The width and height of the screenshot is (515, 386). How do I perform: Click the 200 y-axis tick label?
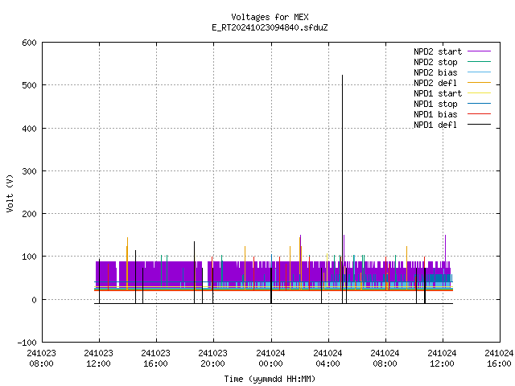(x=29, y=214)
